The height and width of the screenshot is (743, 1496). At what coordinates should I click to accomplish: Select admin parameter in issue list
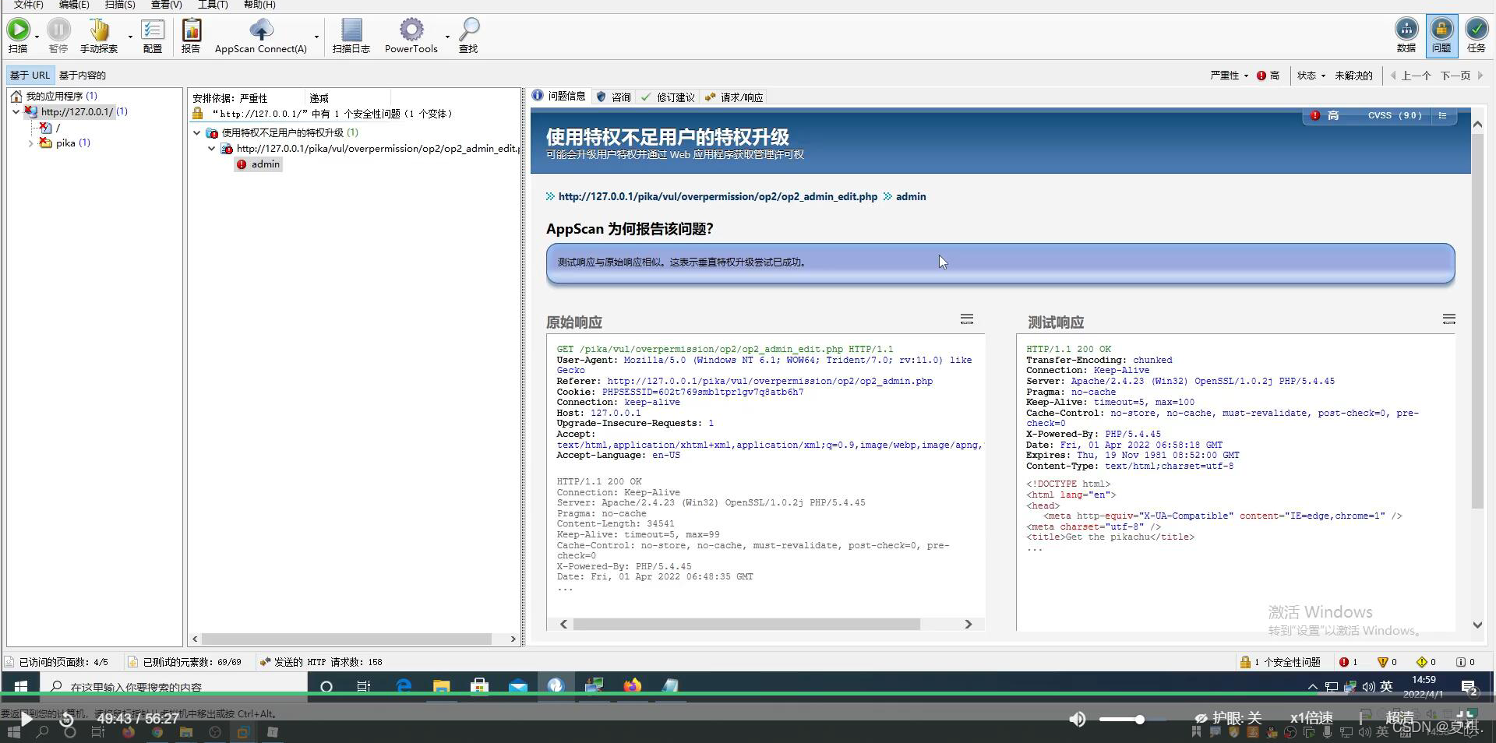point(259,164)
